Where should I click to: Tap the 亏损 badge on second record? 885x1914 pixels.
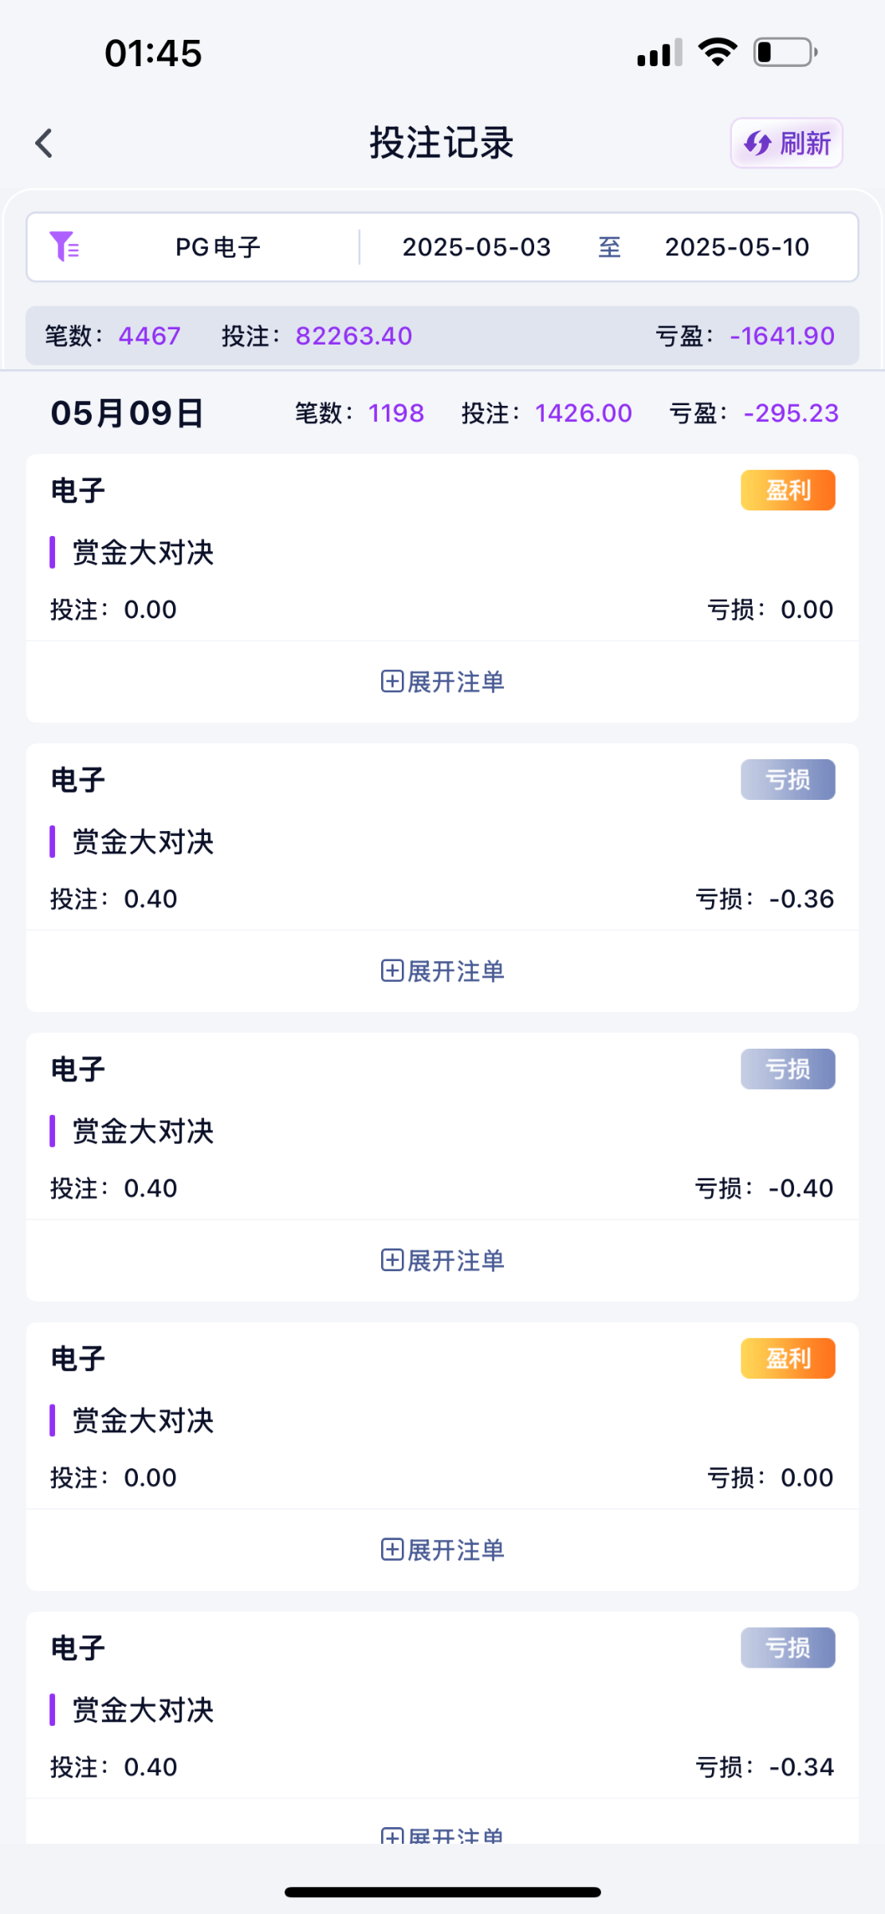pos(788,779)
